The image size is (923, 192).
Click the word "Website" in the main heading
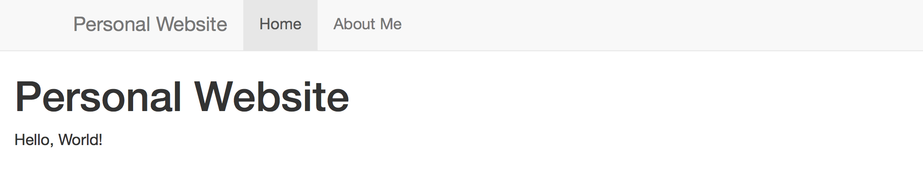(x=271, y=97)
